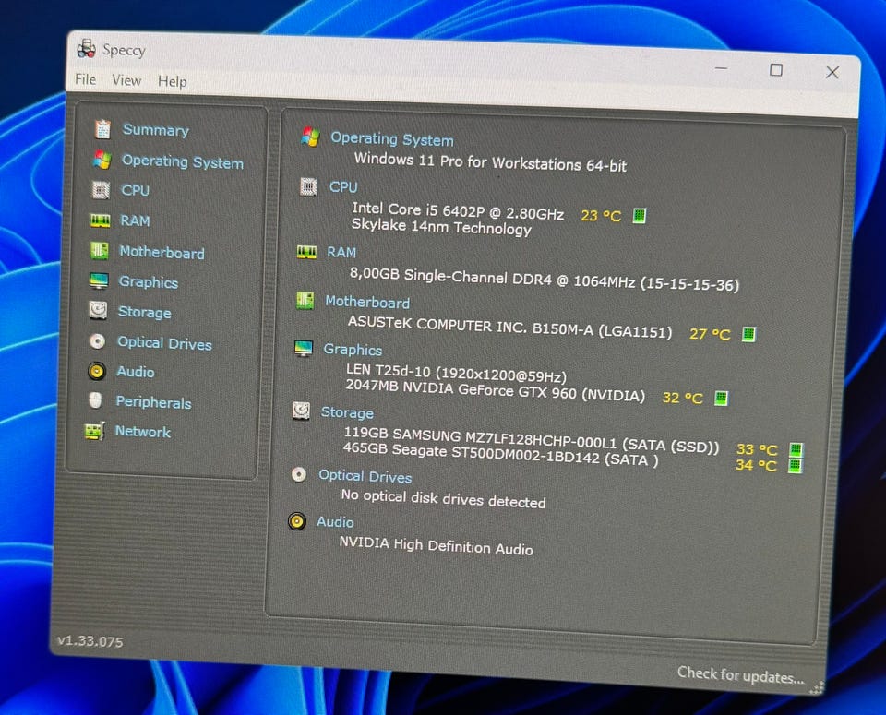Select the Optical Drives disc icon in sidebar
This screenshot has width=886, height=715.
coord(97,341)
